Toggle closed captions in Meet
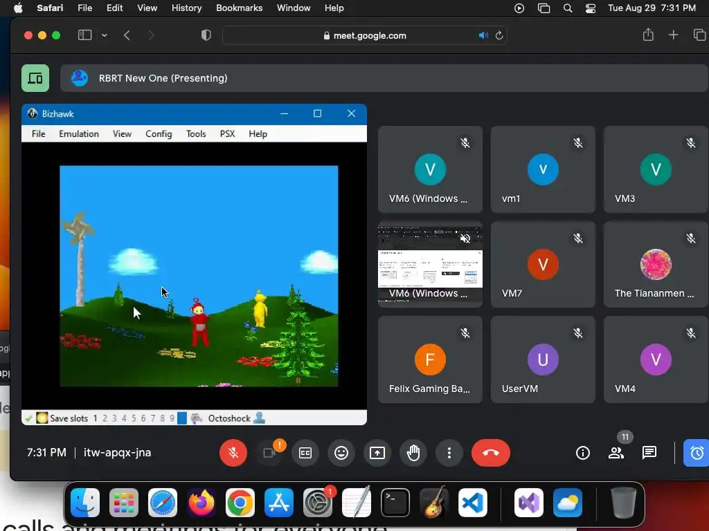Screen dimensions: 709x531 pos(305,452)
